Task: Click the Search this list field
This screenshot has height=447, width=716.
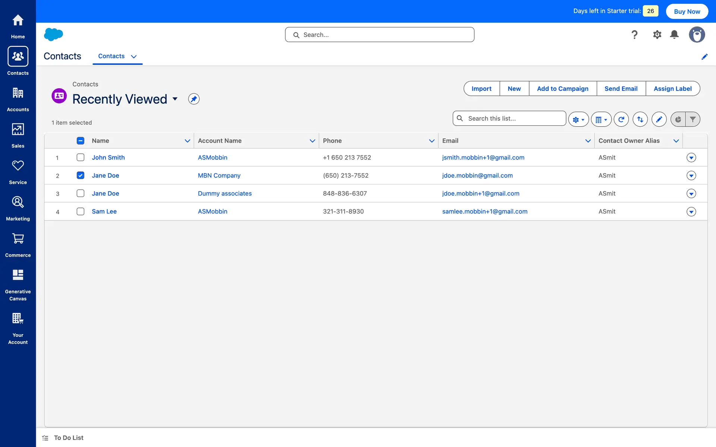Action: [515, 118]
